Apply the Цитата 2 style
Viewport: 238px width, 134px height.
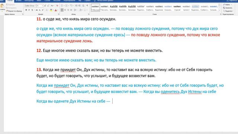(x=186, y=7)
